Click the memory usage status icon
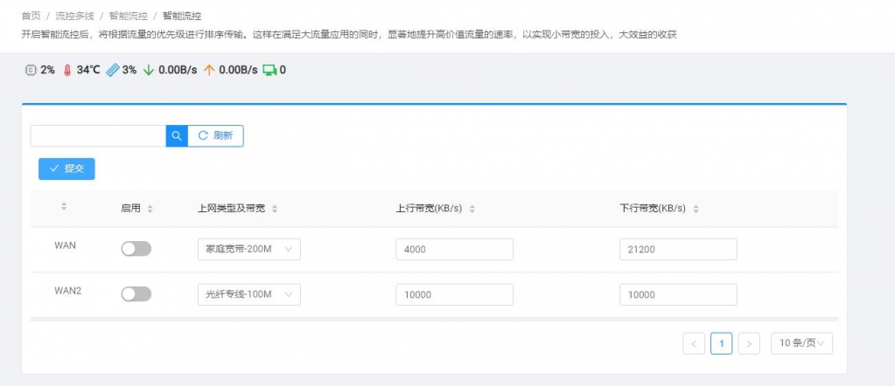The height and width of the screenshot is (386, 895). (x=112, y=70)
